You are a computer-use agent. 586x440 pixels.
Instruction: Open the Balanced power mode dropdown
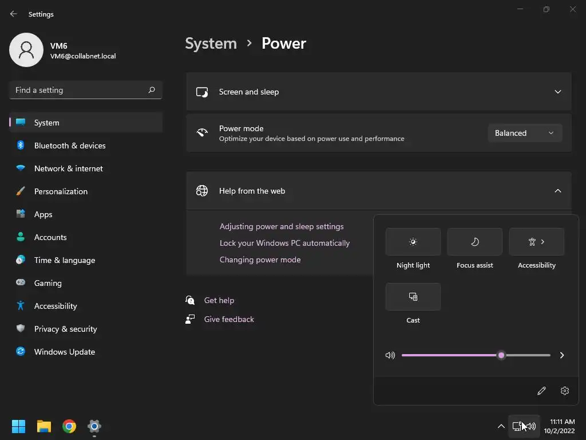[525, 133]
